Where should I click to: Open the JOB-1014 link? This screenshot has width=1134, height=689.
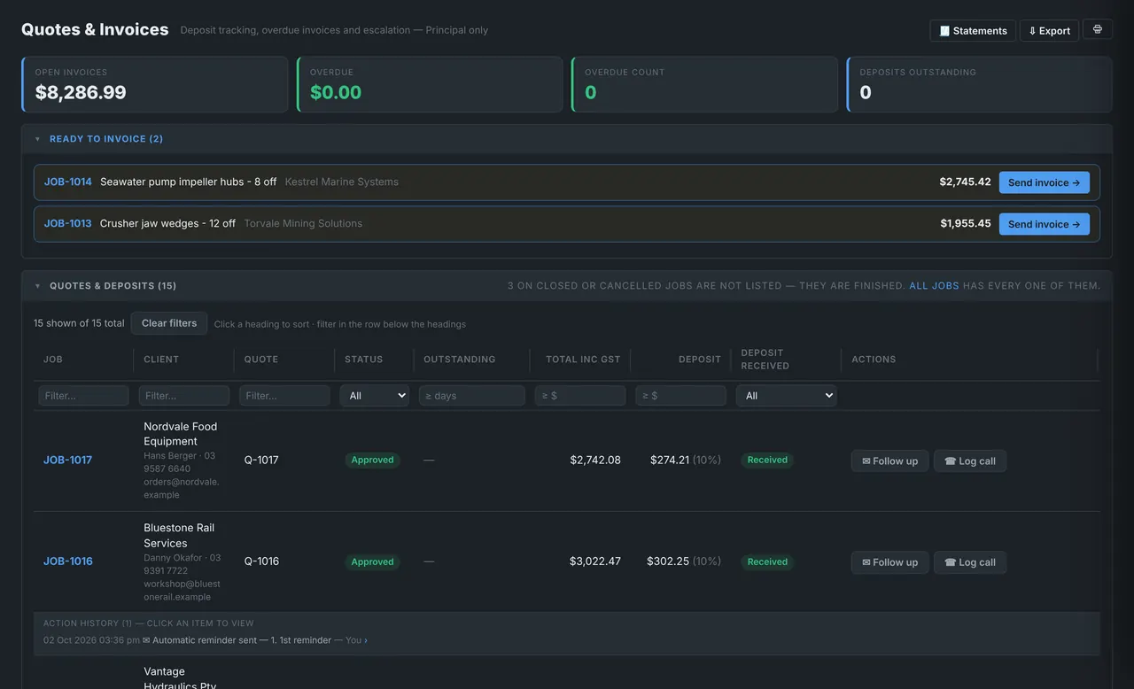click(68, 182)
